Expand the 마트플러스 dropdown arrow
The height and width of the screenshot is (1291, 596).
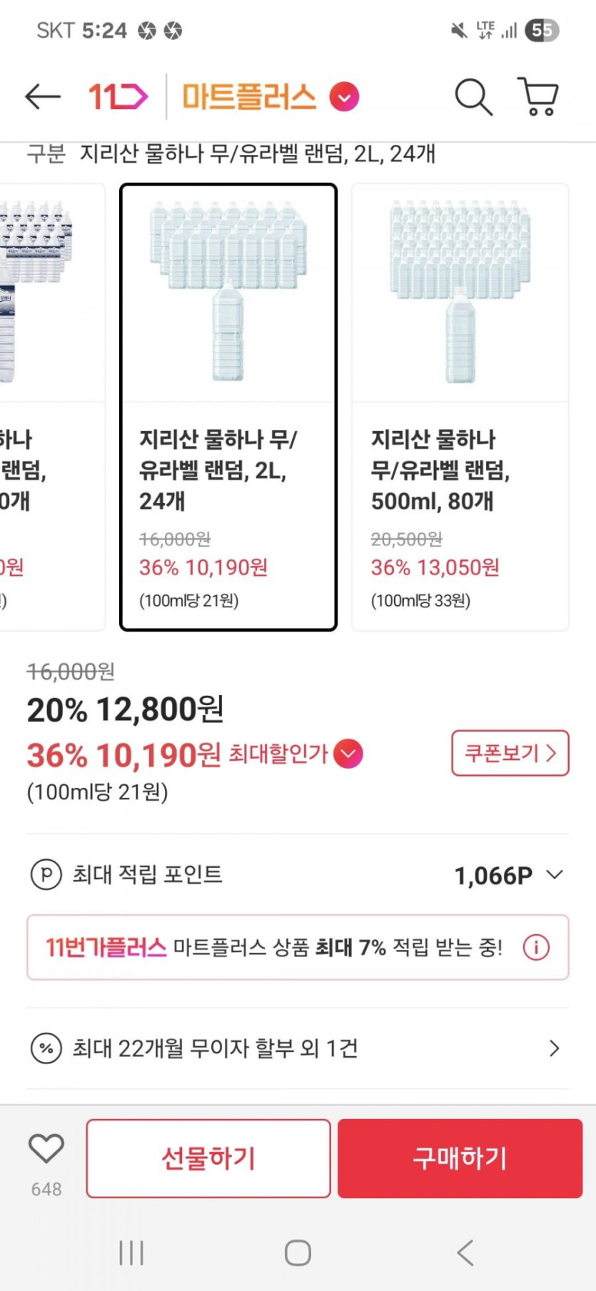(x=344, y=97)
